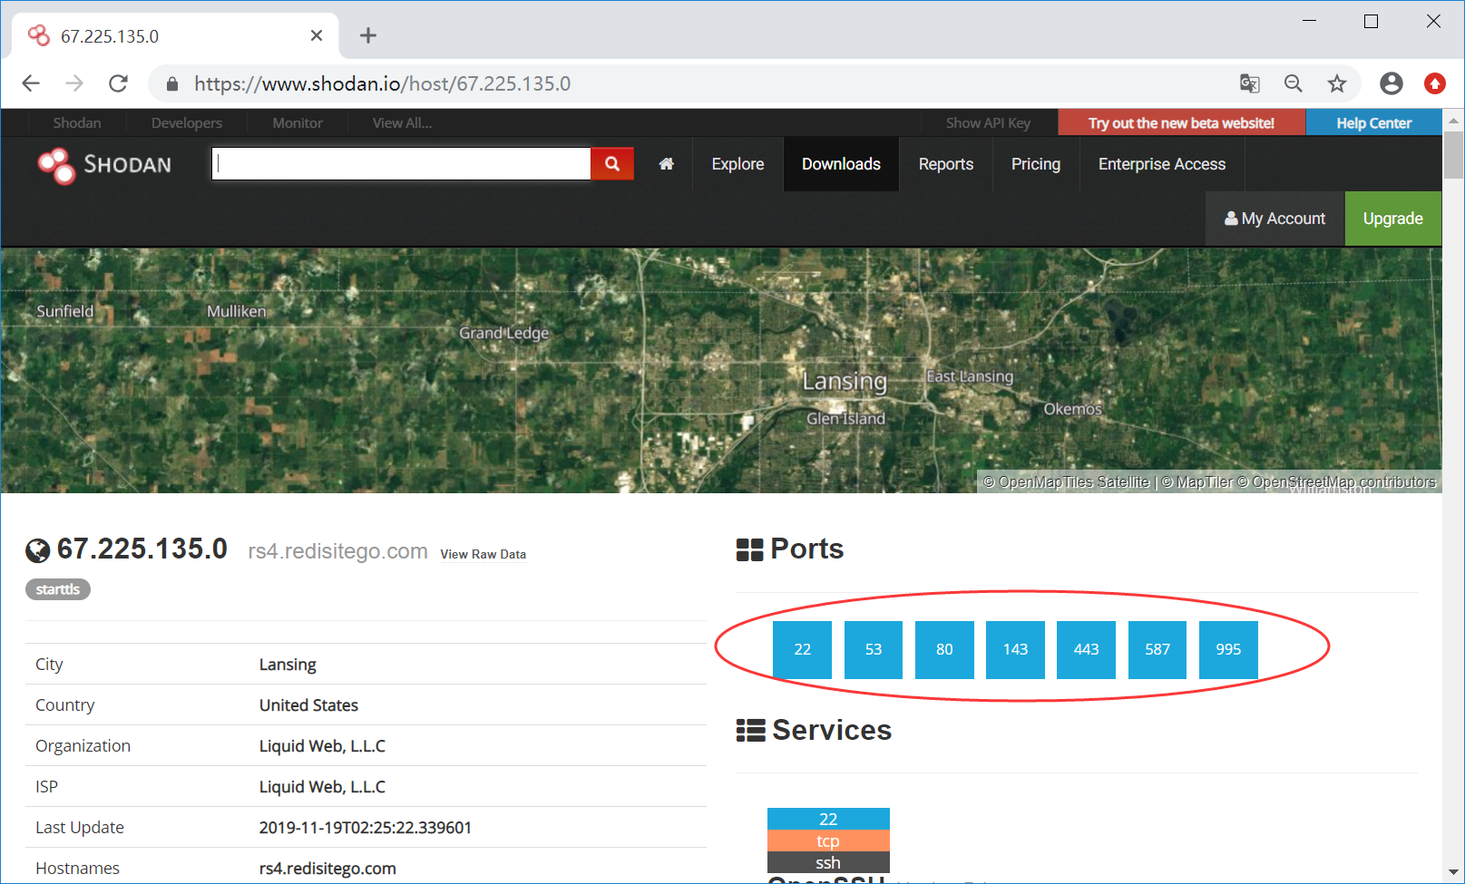The image size is (1465, 884).
Task: Reload the page with refresh icon
Action: [118, 83]
